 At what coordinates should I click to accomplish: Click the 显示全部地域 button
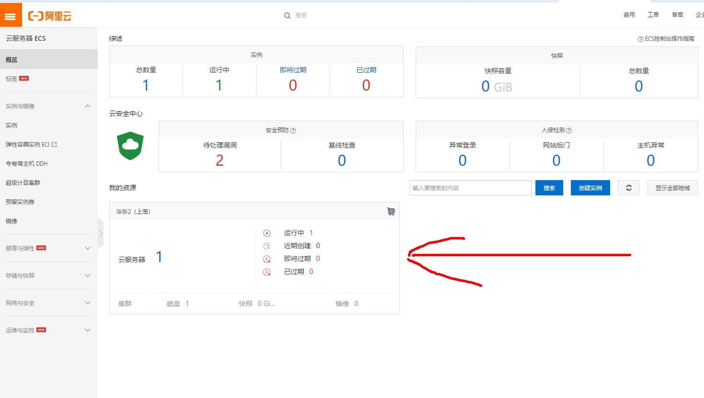pyautogui.click(x=673, y=188)
